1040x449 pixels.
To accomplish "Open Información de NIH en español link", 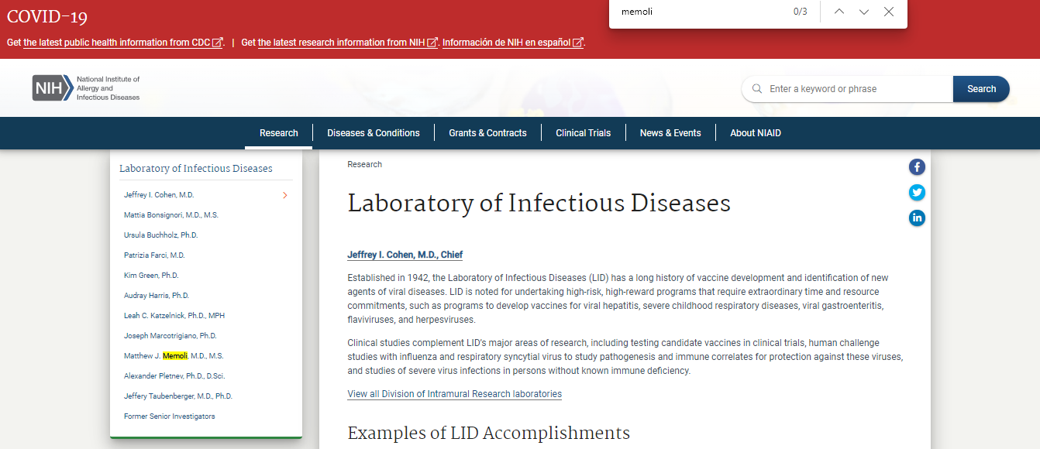I will click(x=513, y=43).
